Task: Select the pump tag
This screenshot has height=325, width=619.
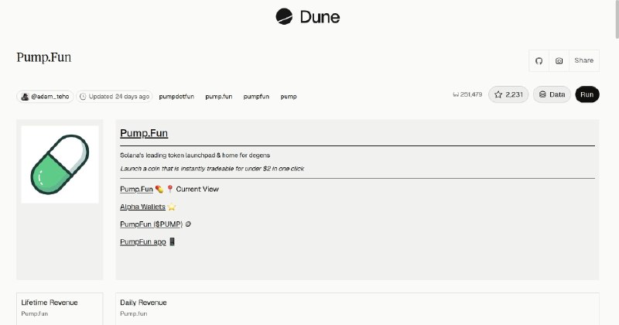Action: coord(289,97)
